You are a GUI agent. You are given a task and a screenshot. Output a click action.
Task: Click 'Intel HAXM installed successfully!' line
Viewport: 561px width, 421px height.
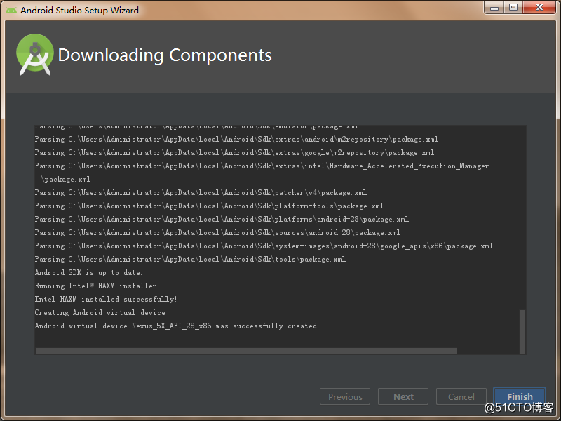point(106,300)
